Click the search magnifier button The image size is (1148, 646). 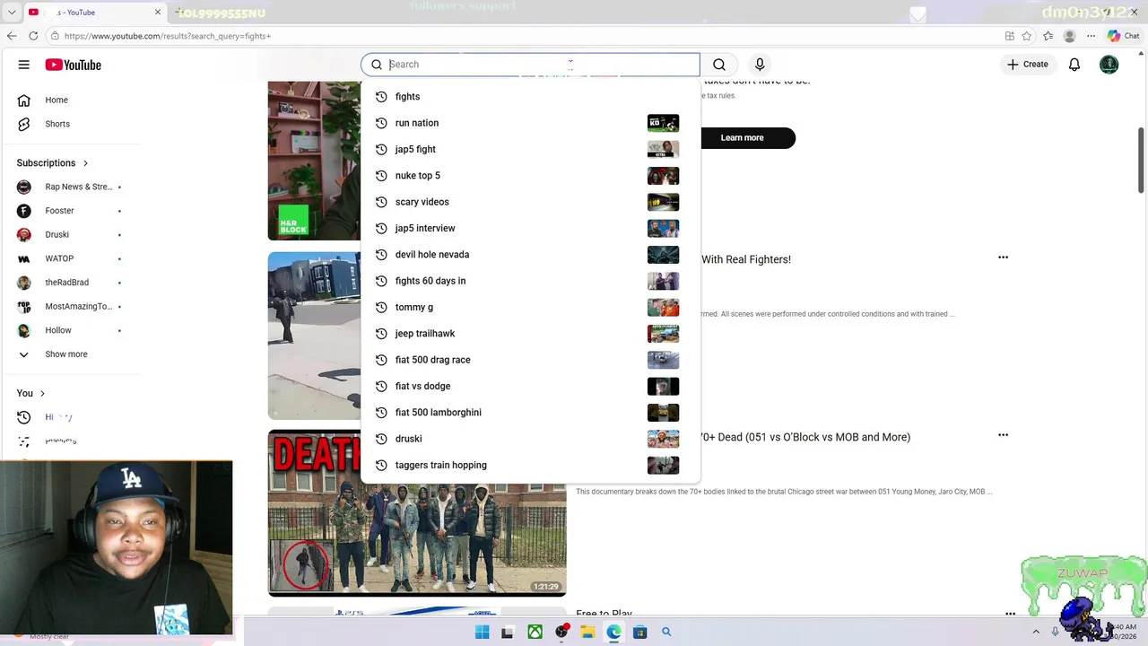tap(719, 65)
